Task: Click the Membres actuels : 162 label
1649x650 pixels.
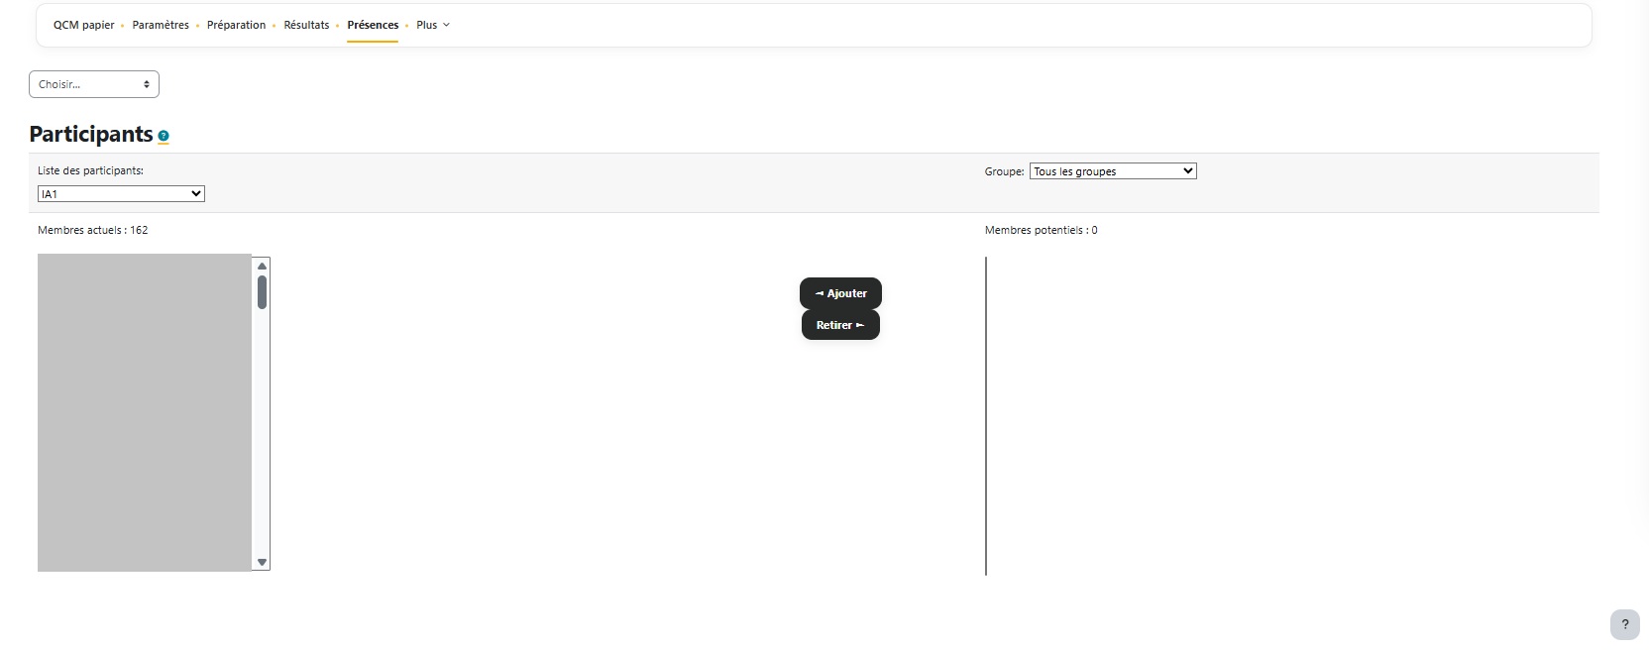Action: point(93,230)
